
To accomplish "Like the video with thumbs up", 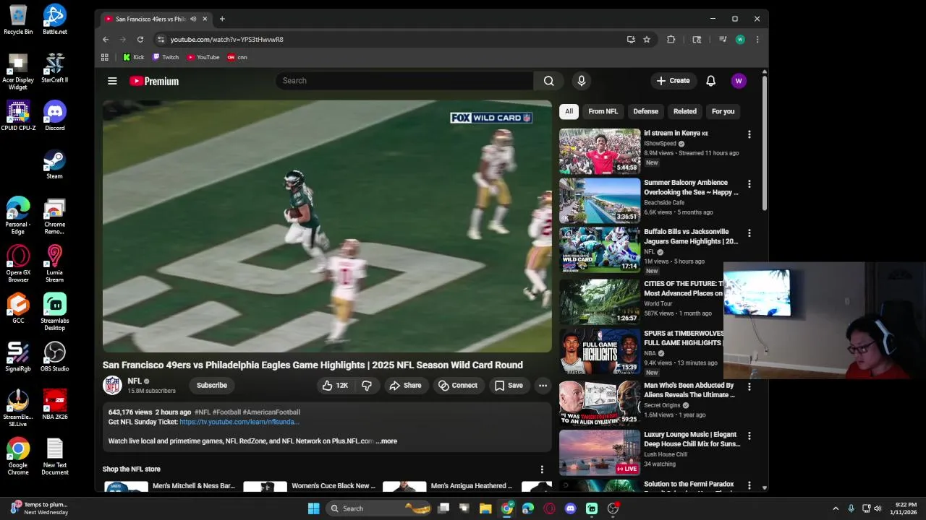I will coord(335,386).
